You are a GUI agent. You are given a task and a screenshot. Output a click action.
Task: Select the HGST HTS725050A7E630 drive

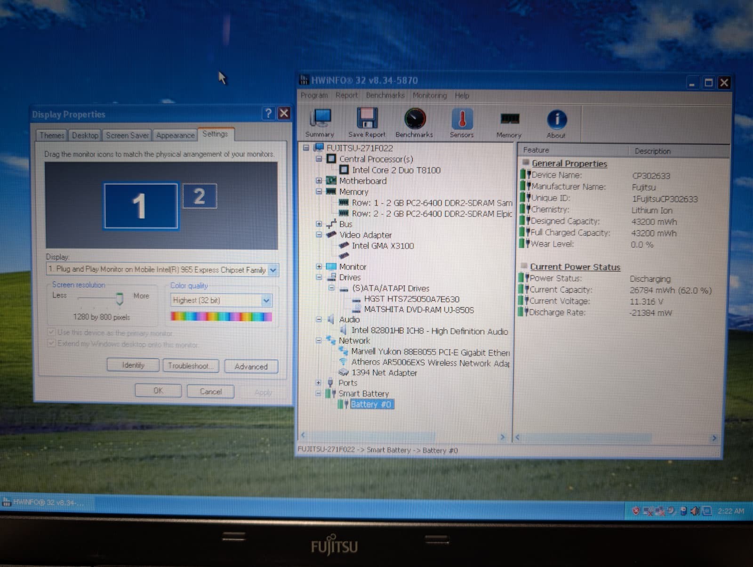pyautogui.click(x=411, y=299)
